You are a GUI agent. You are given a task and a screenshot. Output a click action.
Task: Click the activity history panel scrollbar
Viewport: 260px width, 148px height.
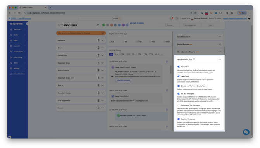coord(171,69)
